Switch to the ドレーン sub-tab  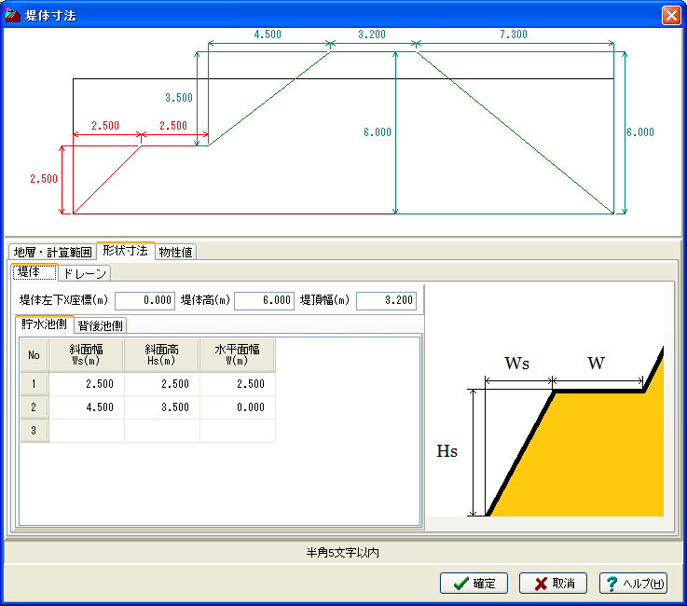click(x=85, y=273)
